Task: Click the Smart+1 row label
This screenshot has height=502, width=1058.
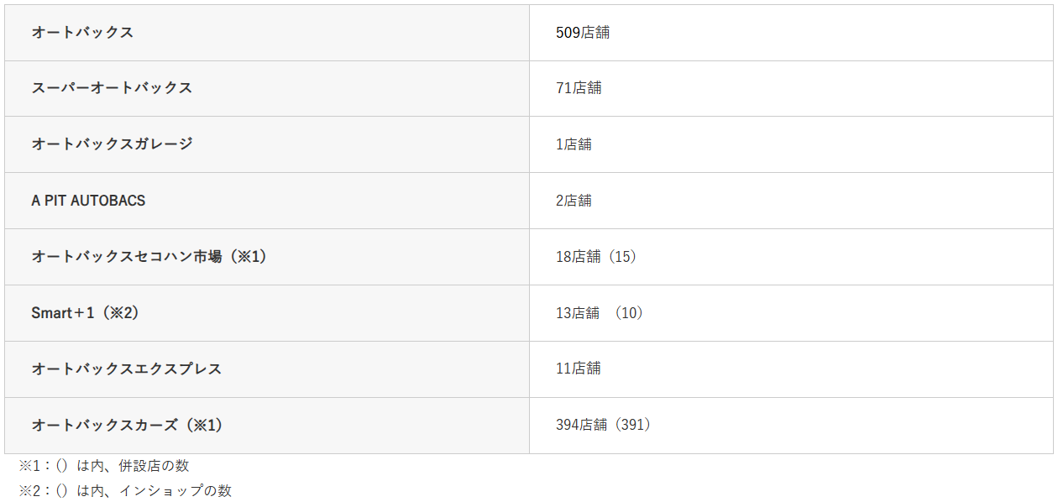Action: click(x=85, y=313)
